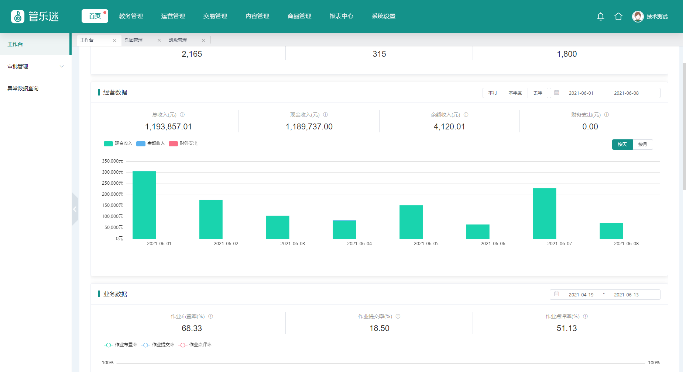Collapse the left sidebar panel
Screen dimensions: 686x372
tap(75, 209)
